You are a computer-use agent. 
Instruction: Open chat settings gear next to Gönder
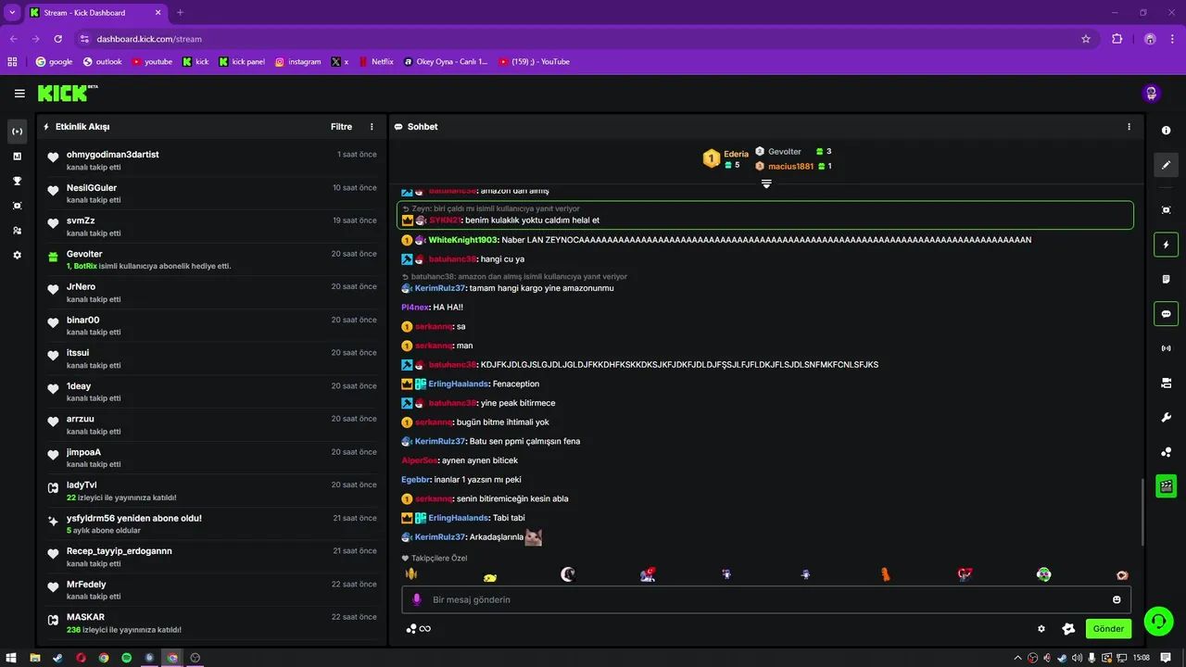pyautogui.click(x=1041, y=629)
